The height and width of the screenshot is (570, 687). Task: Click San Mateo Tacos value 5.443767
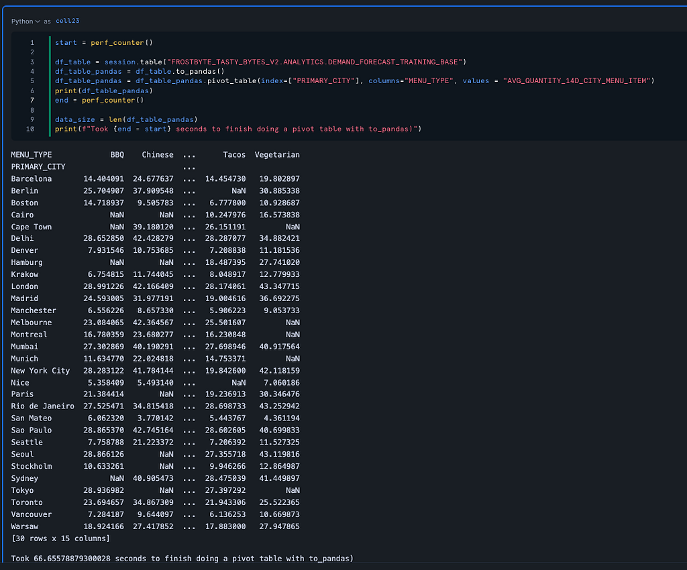(228, 418)
